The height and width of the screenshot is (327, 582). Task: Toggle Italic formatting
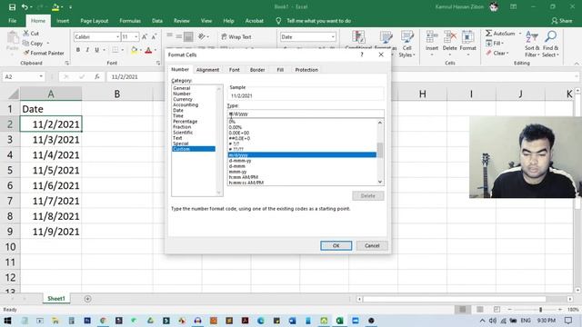(87, 50)
